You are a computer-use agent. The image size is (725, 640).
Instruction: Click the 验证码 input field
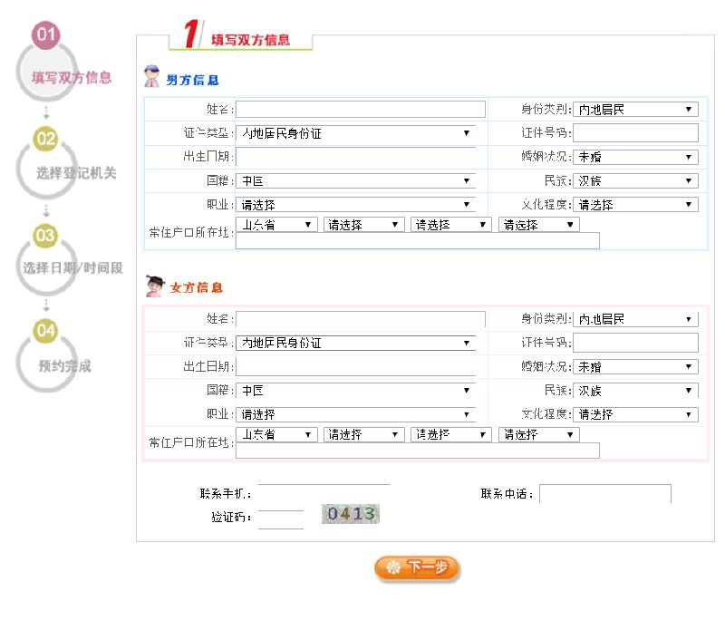point(281,519)
